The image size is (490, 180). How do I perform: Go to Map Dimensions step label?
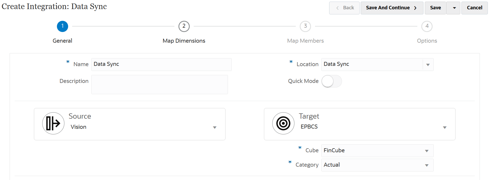(x=184, y=41)
